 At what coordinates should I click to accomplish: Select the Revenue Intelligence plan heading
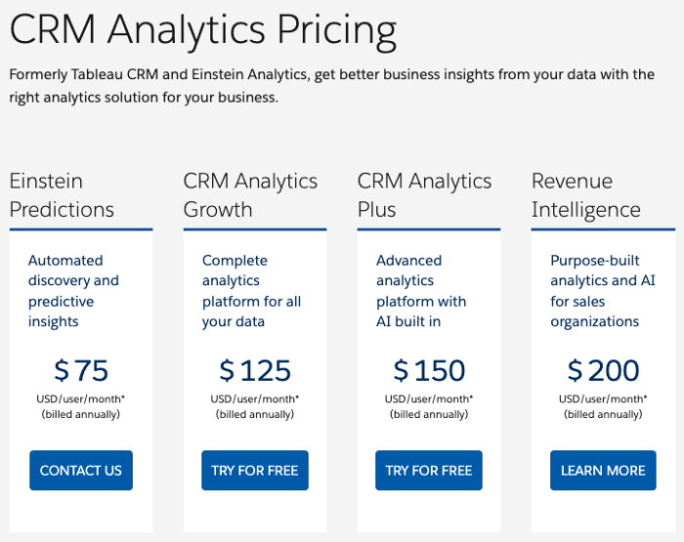click(586, 195)
